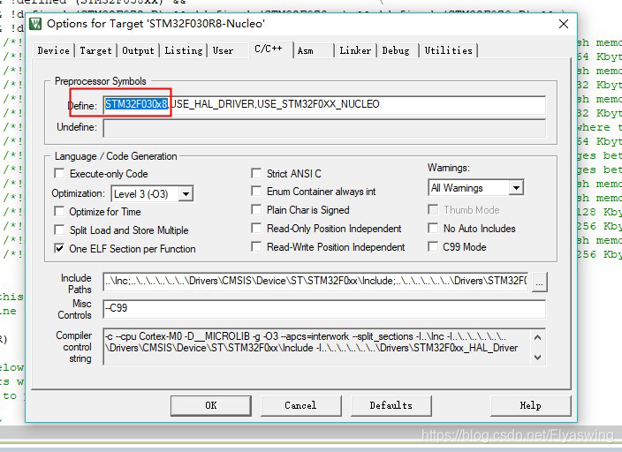This screenshot has height=452, width=622.
Task: Open Include Paths browse (...) button
Action: (x=540, y=282)
